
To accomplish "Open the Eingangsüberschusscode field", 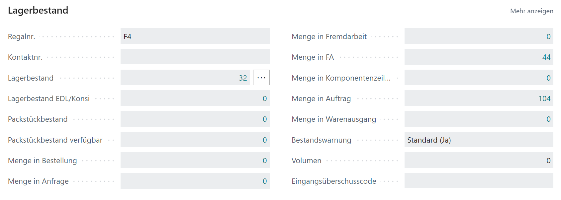I will click(x=478, y=181).
